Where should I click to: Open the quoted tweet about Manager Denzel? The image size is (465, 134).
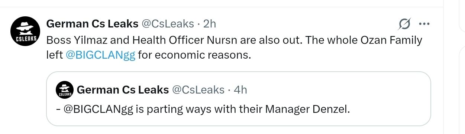(x=238, y=98)
